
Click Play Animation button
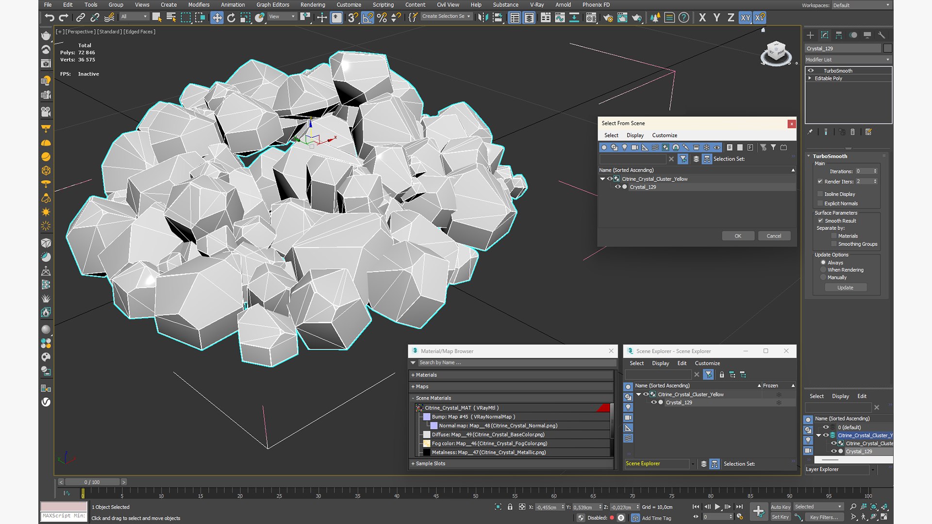coord(717,507)
